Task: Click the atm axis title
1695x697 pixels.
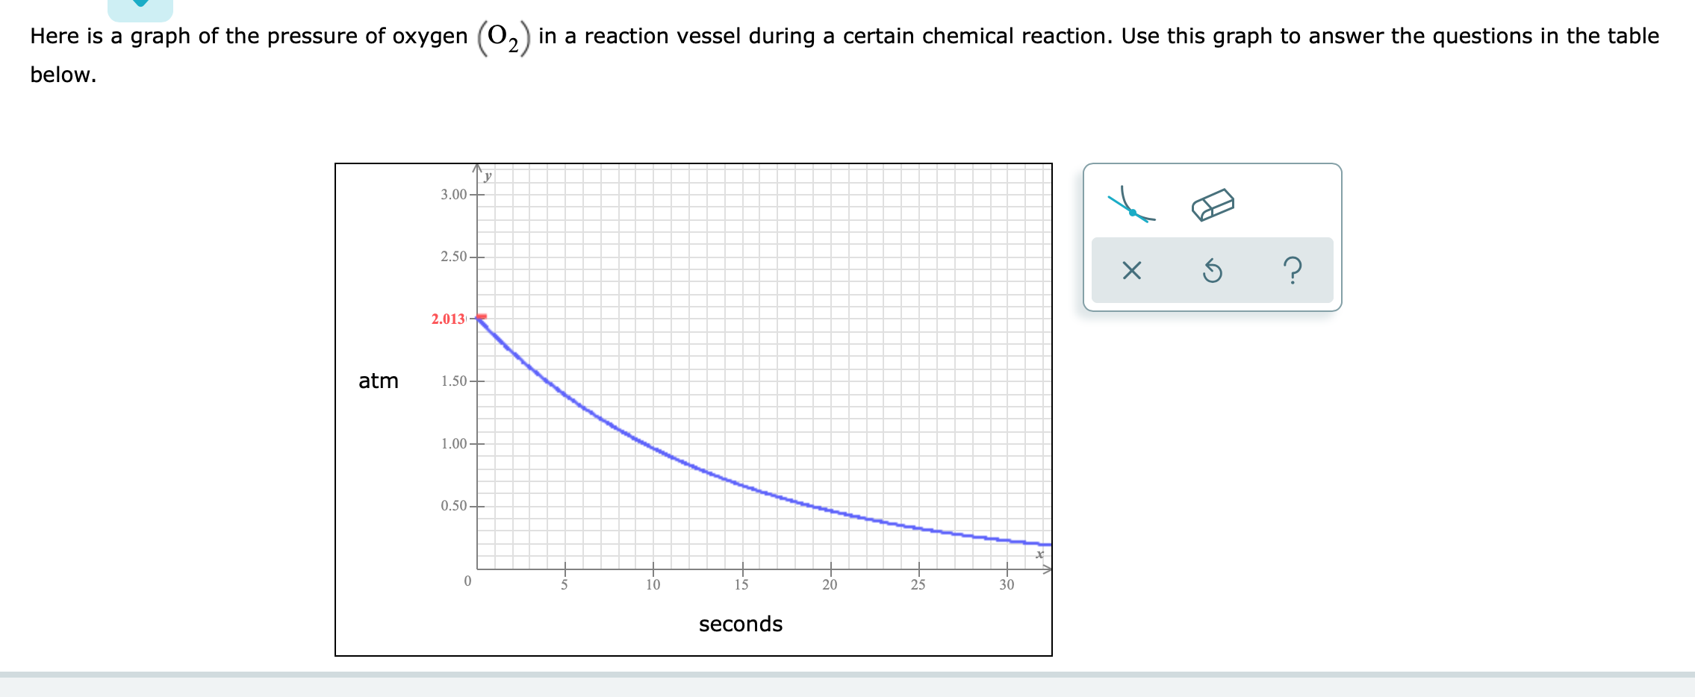Action: coord(379,381)
